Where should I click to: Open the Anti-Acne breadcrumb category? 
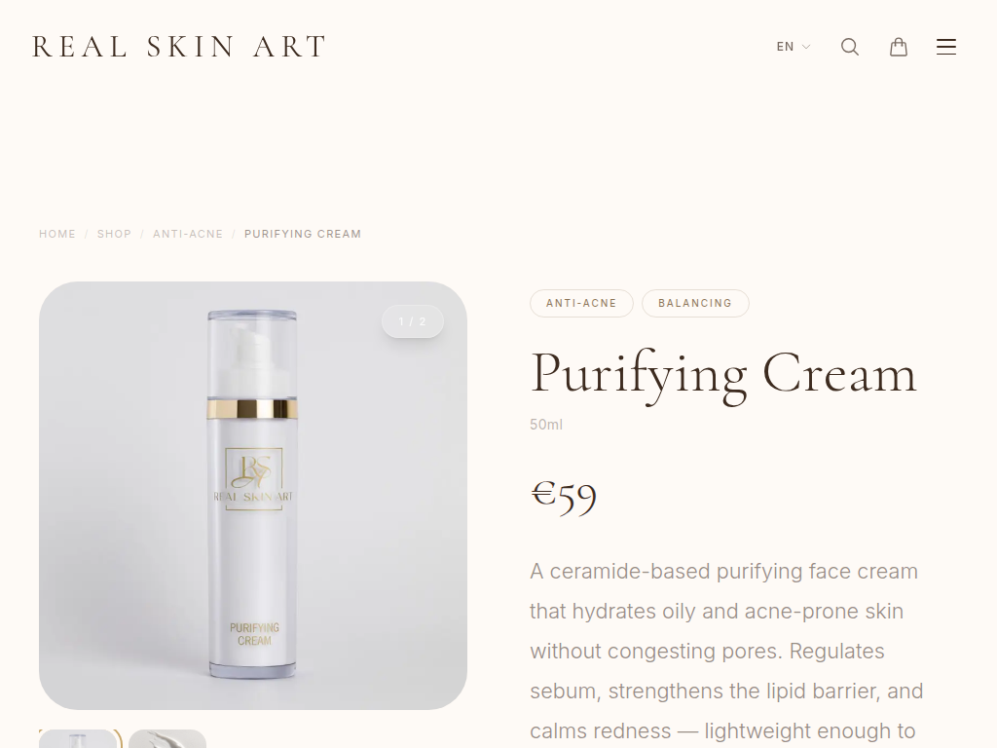[188, 234]
